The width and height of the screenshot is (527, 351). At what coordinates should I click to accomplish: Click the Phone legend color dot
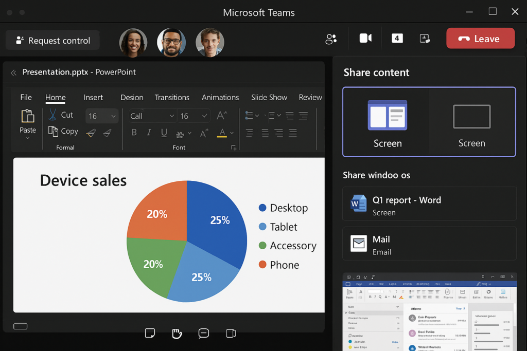262,265
